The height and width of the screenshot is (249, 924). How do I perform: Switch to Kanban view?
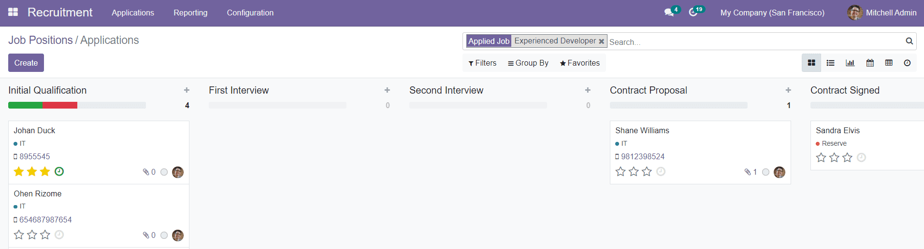[x=811, y=63]
